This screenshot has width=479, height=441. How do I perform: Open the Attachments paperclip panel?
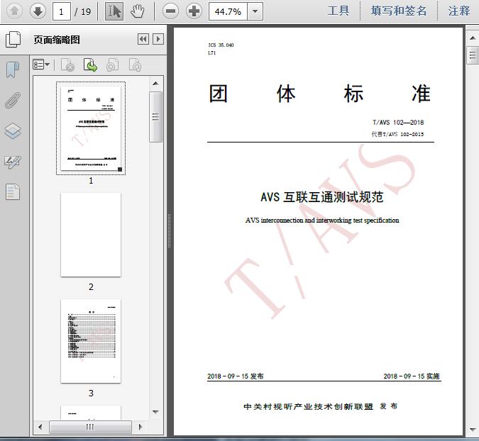tap(13, 100)
